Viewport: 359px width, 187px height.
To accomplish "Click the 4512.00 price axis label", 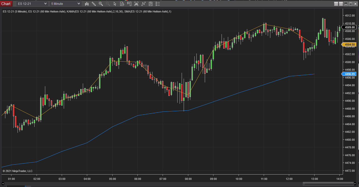I will (x=350, y=16).
